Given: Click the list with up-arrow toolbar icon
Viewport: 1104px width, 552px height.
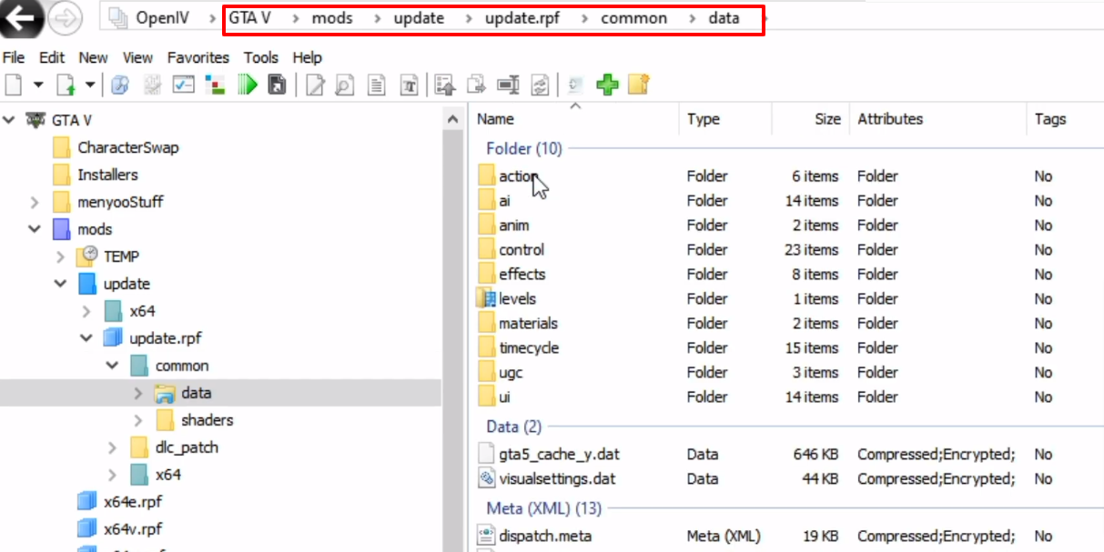Looking at the screenshot, I should (445, 85).
